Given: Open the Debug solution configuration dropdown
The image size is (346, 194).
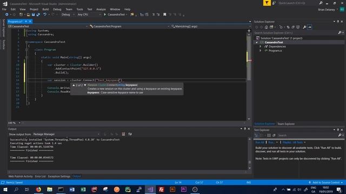Looking at the screenshot, I should (68, 15).
